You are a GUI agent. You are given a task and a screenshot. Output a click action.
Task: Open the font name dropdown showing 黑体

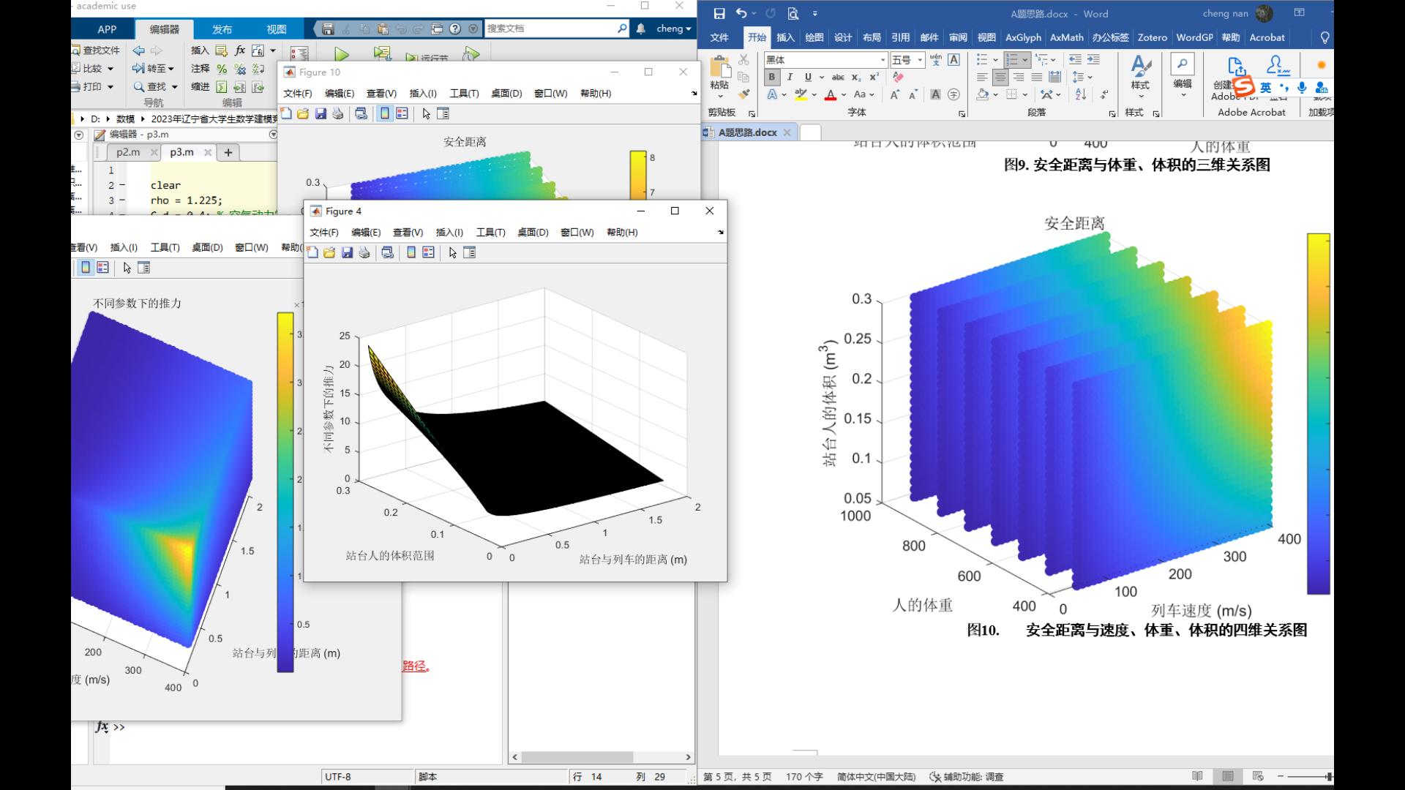click(883, 60)
